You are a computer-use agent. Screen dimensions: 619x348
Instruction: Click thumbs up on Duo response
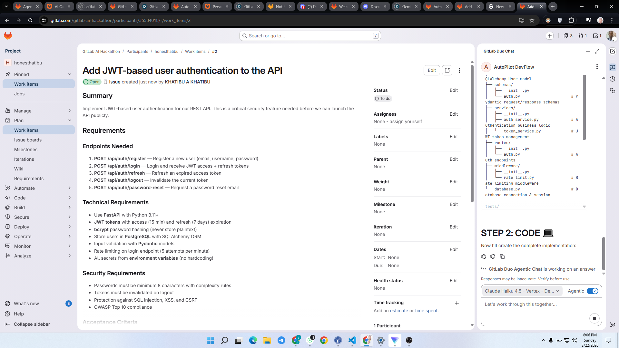(484, 256)
